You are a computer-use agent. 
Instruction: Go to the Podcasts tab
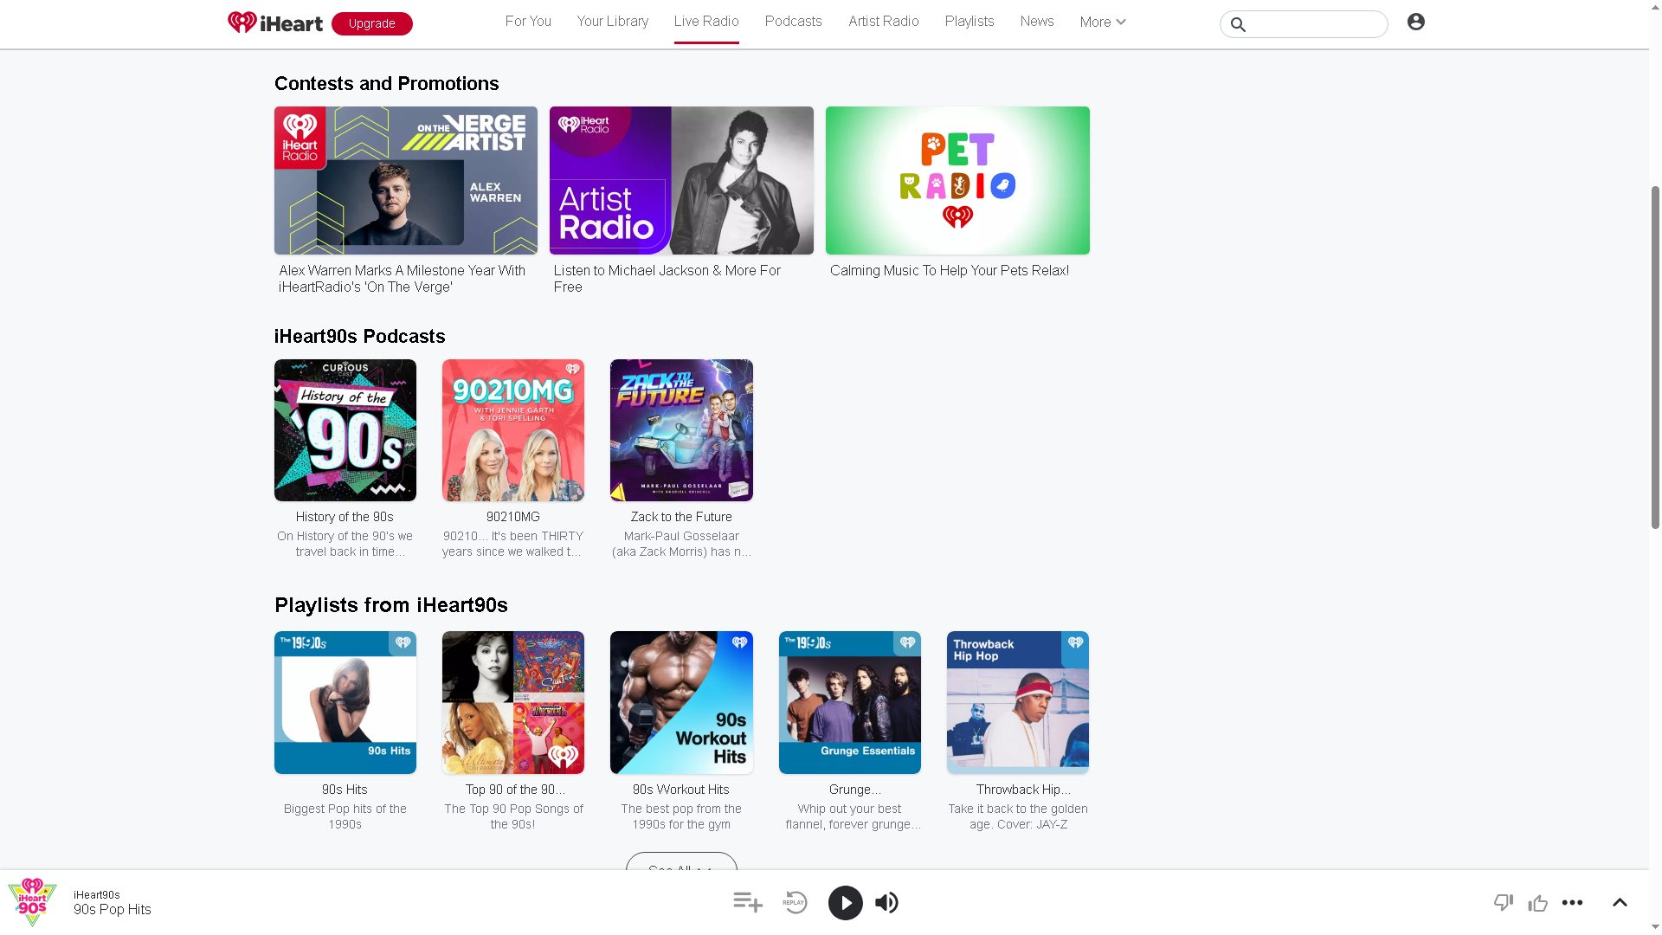coord(793,22)
